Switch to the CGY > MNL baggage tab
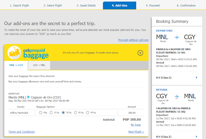Image resolution: width=206 pixels, height=139 pixels. (x=39, y=65)
